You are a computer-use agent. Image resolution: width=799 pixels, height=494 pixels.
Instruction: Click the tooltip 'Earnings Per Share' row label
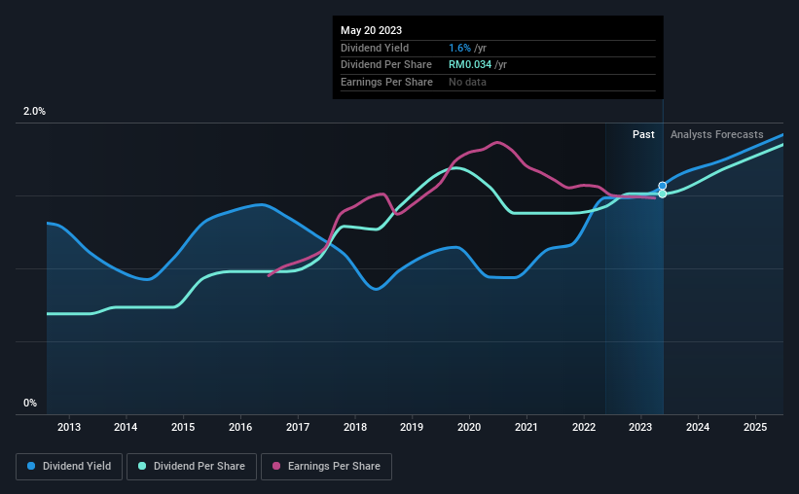[386, 82]
